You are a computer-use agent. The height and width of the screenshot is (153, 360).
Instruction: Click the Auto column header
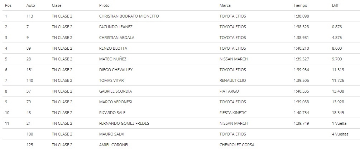coord(30,5)
